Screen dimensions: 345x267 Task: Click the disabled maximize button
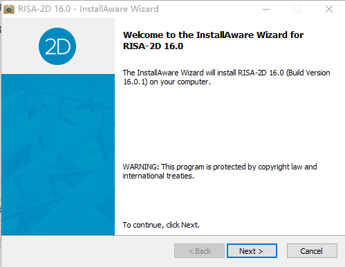coord(297,9)
